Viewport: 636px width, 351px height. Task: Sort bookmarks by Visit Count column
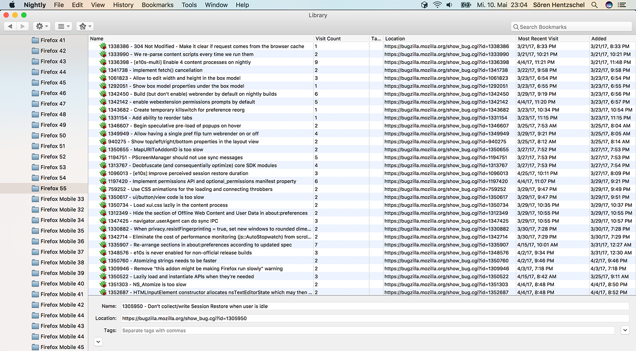click(341, 38)
